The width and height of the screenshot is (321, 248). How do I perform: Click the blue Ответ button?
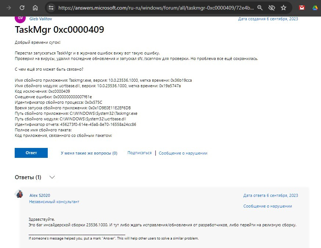click(31, 153)
